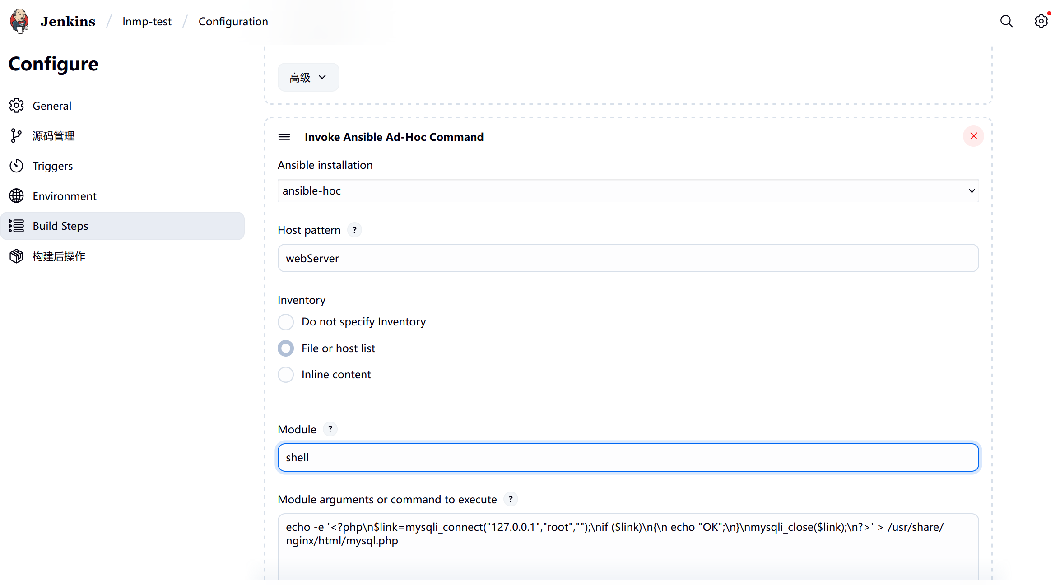Screen dimensions: 1060x585
Task: Click the source code branch icon
Action: click(17, 136)
